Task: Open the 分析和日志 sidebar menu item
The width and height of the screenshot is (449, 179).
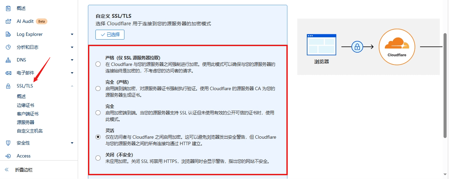Action: [x=28, y=47]
